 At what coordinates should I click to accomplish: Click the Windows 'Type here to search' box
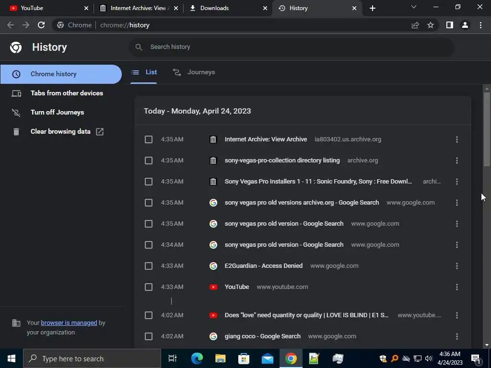pyautogui.click(x=92, y=358)
